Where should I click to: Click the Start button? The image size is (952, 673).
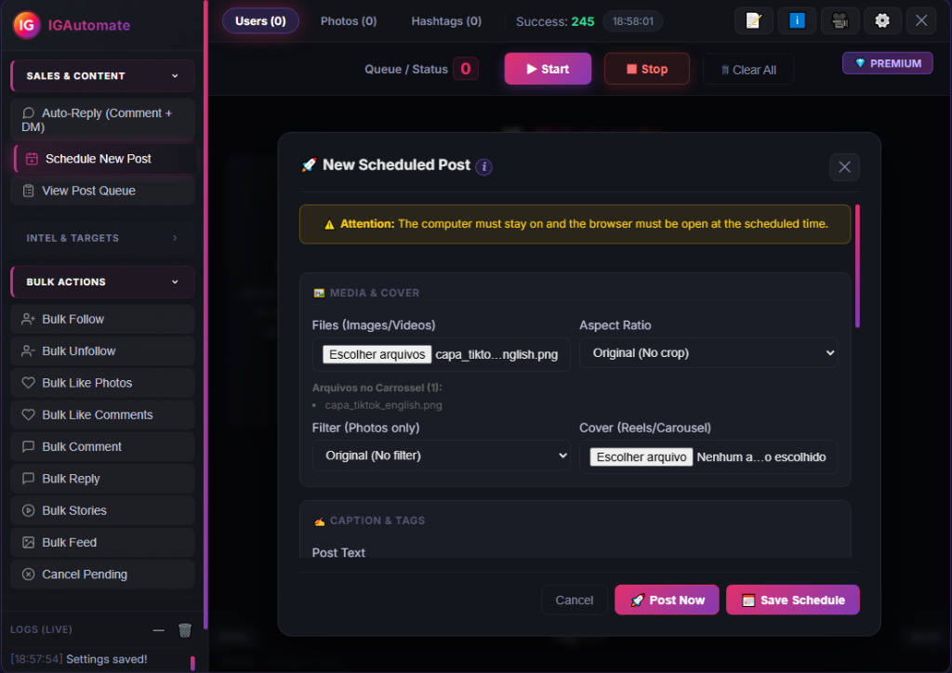[x=548, y=69]
